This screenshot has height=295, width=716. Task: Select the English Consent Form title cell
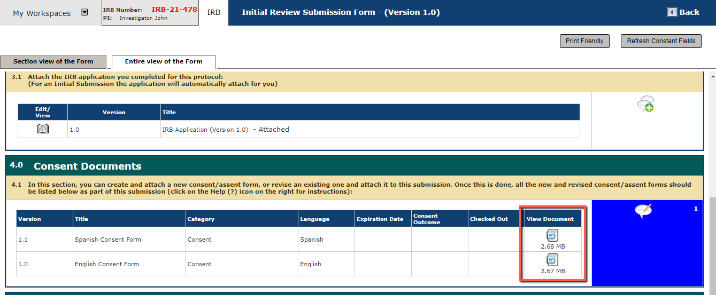click(129, 264)
